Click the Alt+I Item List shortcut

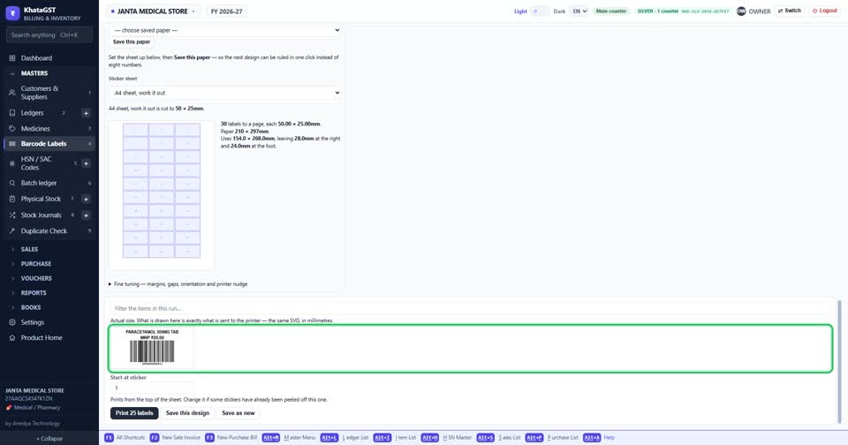point(395,437)
